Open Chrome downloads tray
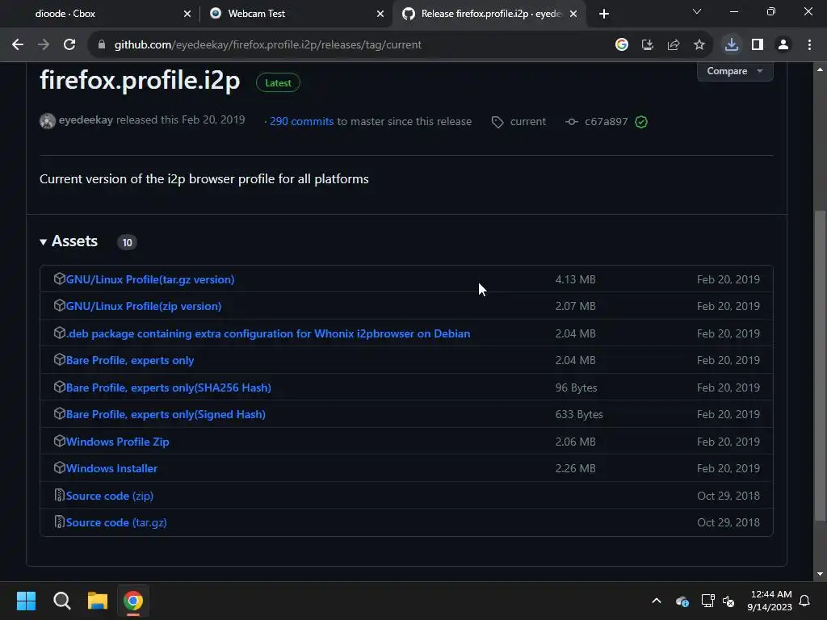 tap(732, 45)
